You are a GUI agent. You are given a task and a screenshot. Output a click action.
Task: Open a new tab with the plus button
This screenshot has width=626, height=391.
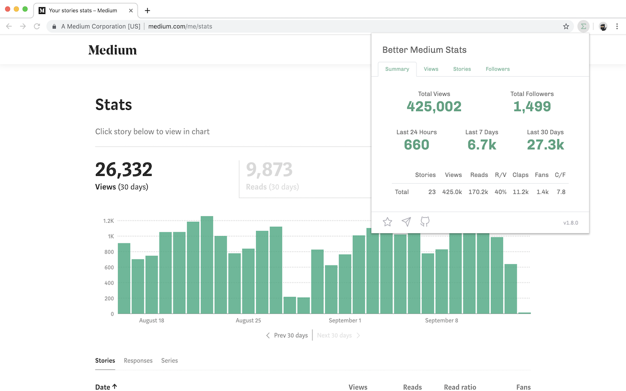click(148, 10)
